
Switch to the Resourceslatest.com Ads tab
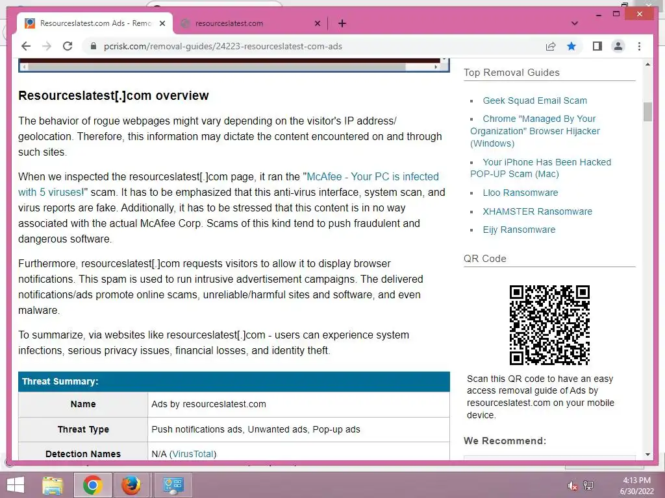(x=95, y=23)
